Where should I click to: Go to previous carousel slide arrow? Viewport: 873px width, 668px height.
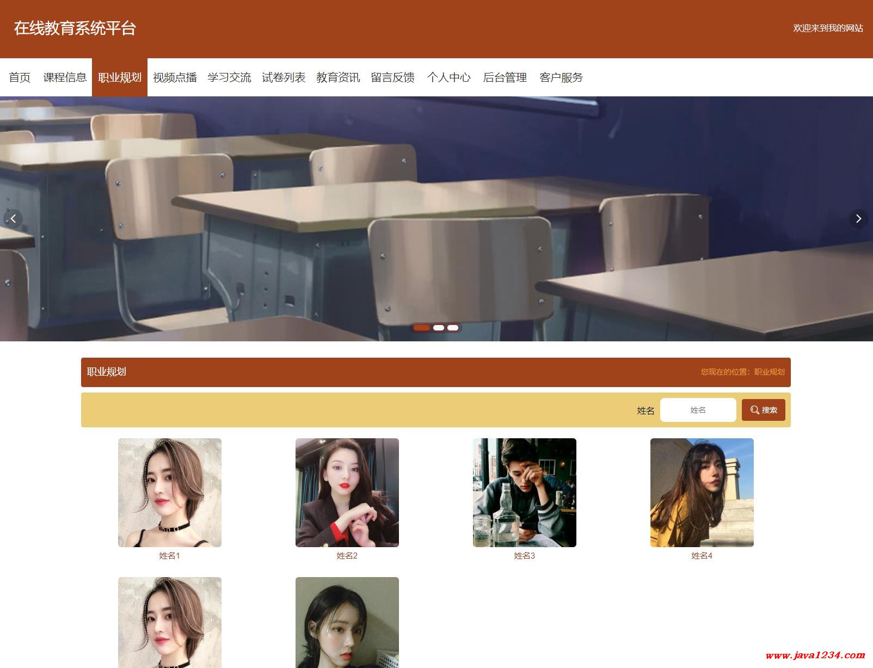13,219
